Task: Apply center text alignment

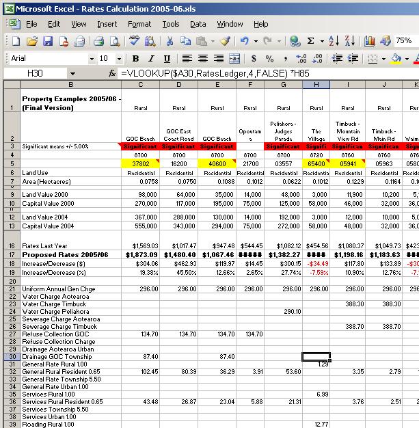Action: point(203,58)
